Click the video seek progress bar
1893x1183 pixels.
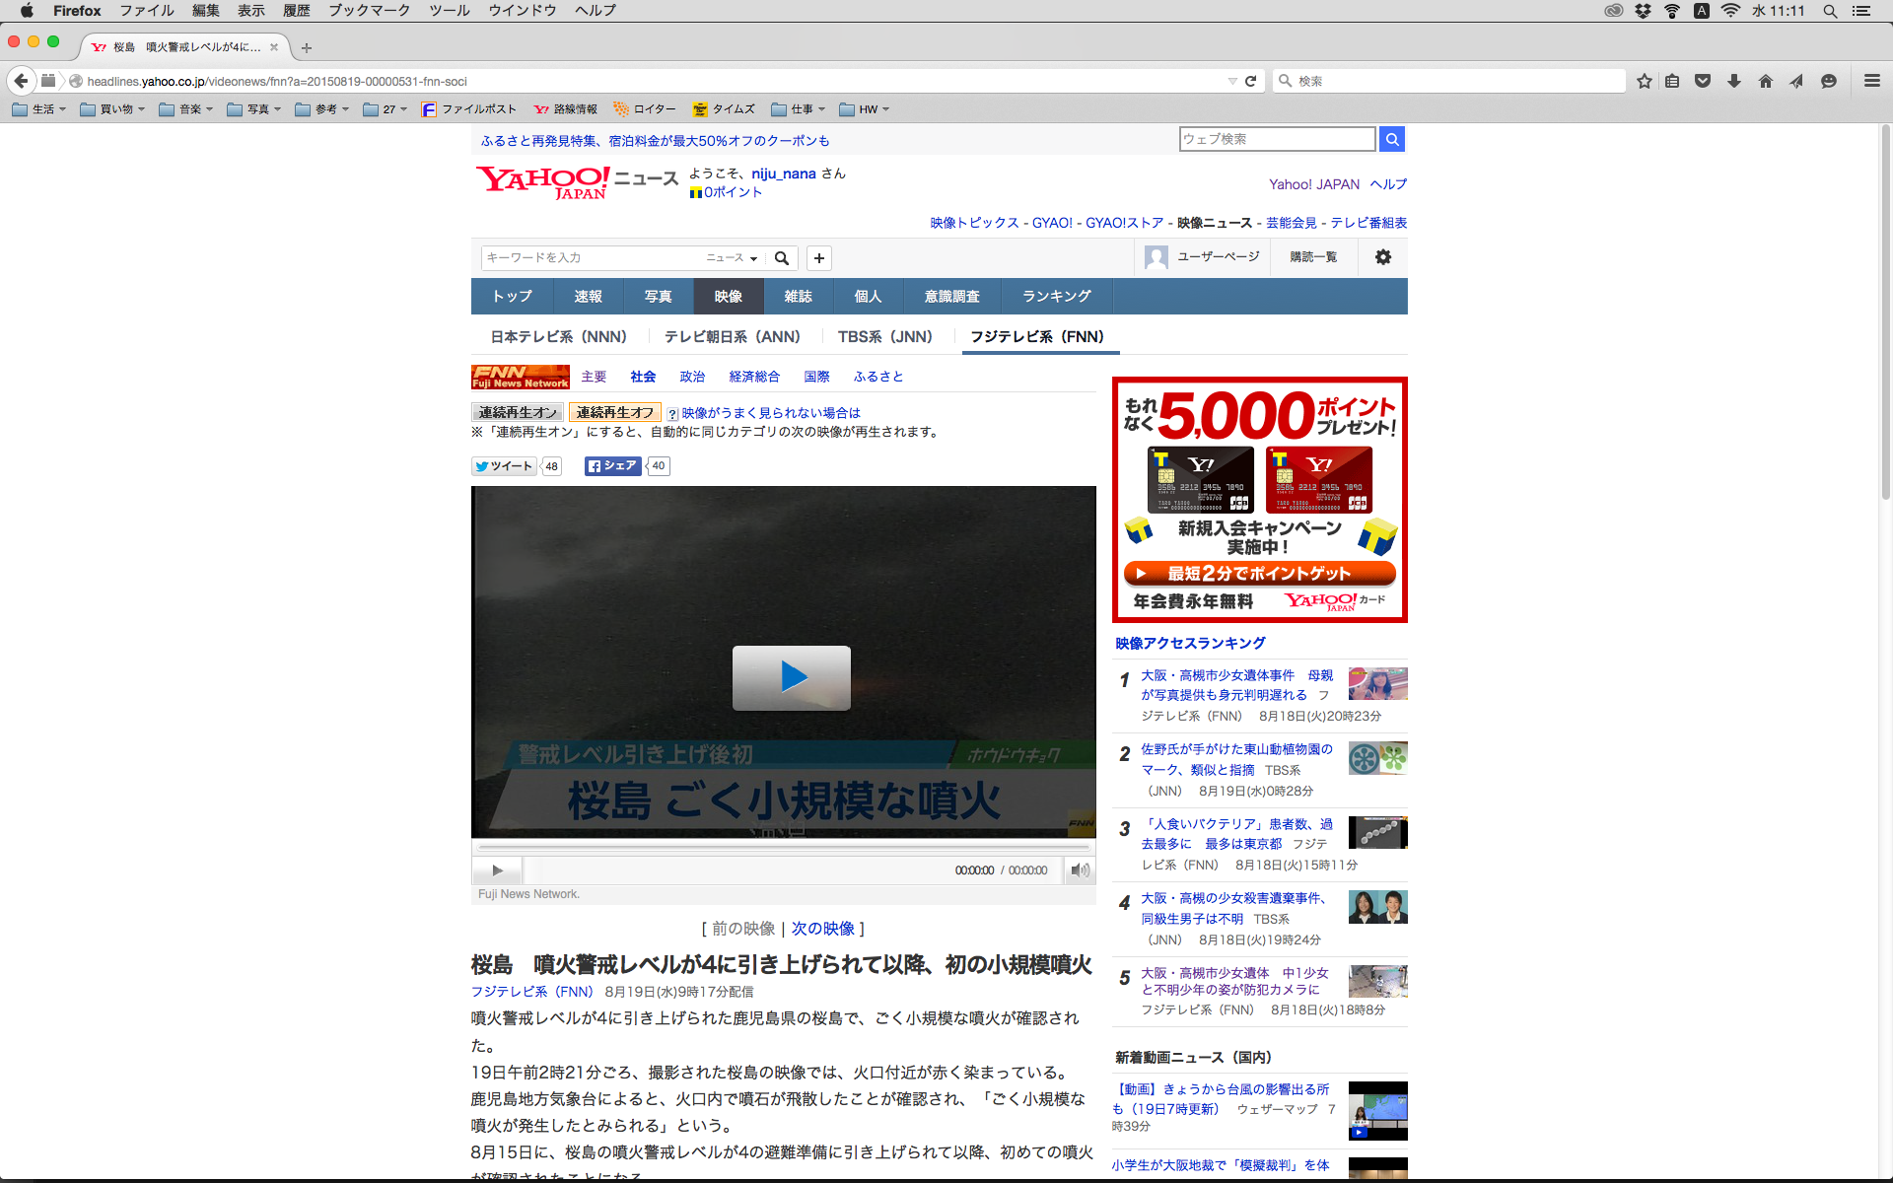784,847
